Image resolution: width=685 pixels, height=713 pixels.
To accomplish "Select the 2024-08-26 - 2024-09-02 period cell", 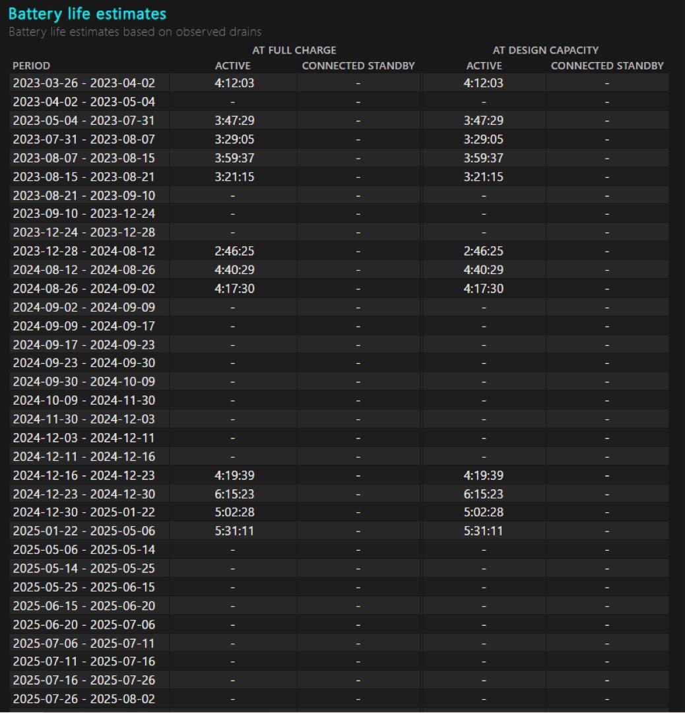I will pos(84,289).
